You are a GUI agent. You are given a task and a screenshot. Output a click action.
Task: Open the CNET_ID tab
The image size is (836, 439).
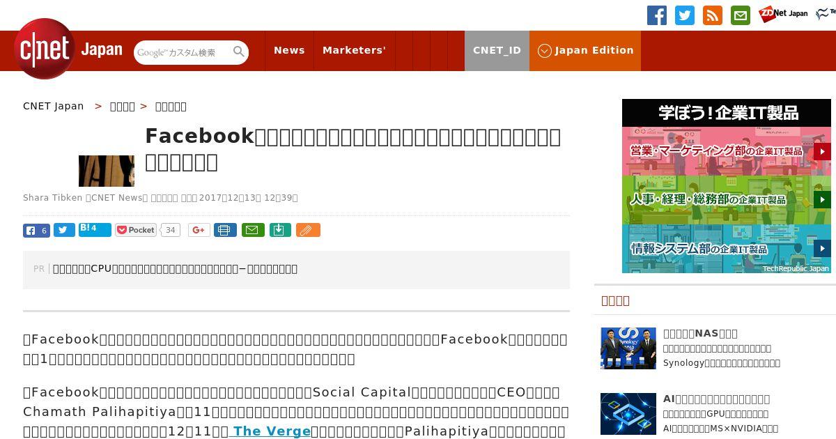[497, 50]
